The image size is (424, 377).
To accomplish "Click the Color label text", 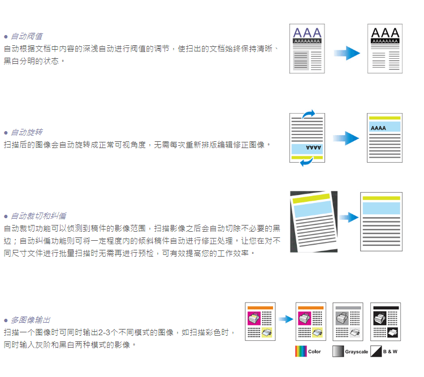I will 314,352.
